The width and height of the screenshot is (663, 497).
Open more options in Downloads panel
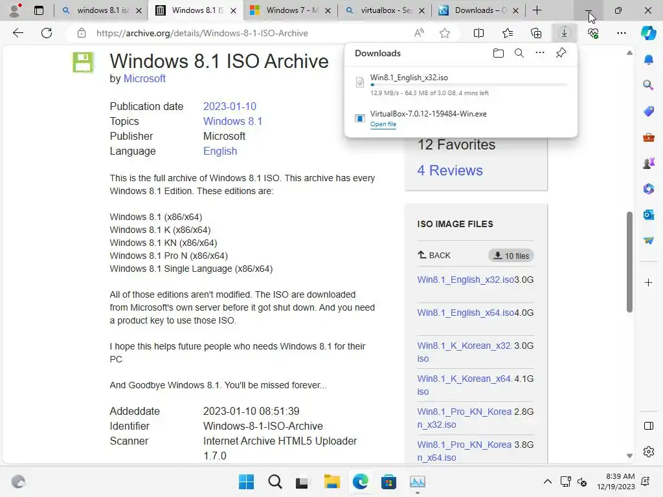tap(540, 53)
